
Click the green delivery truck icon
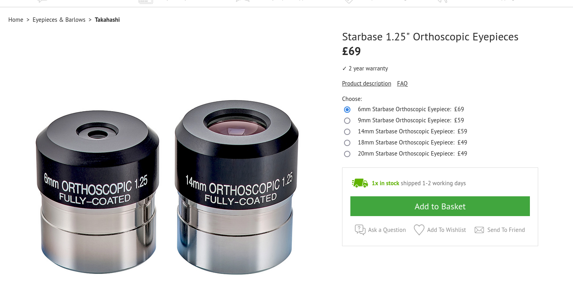(x=360, y=183)
